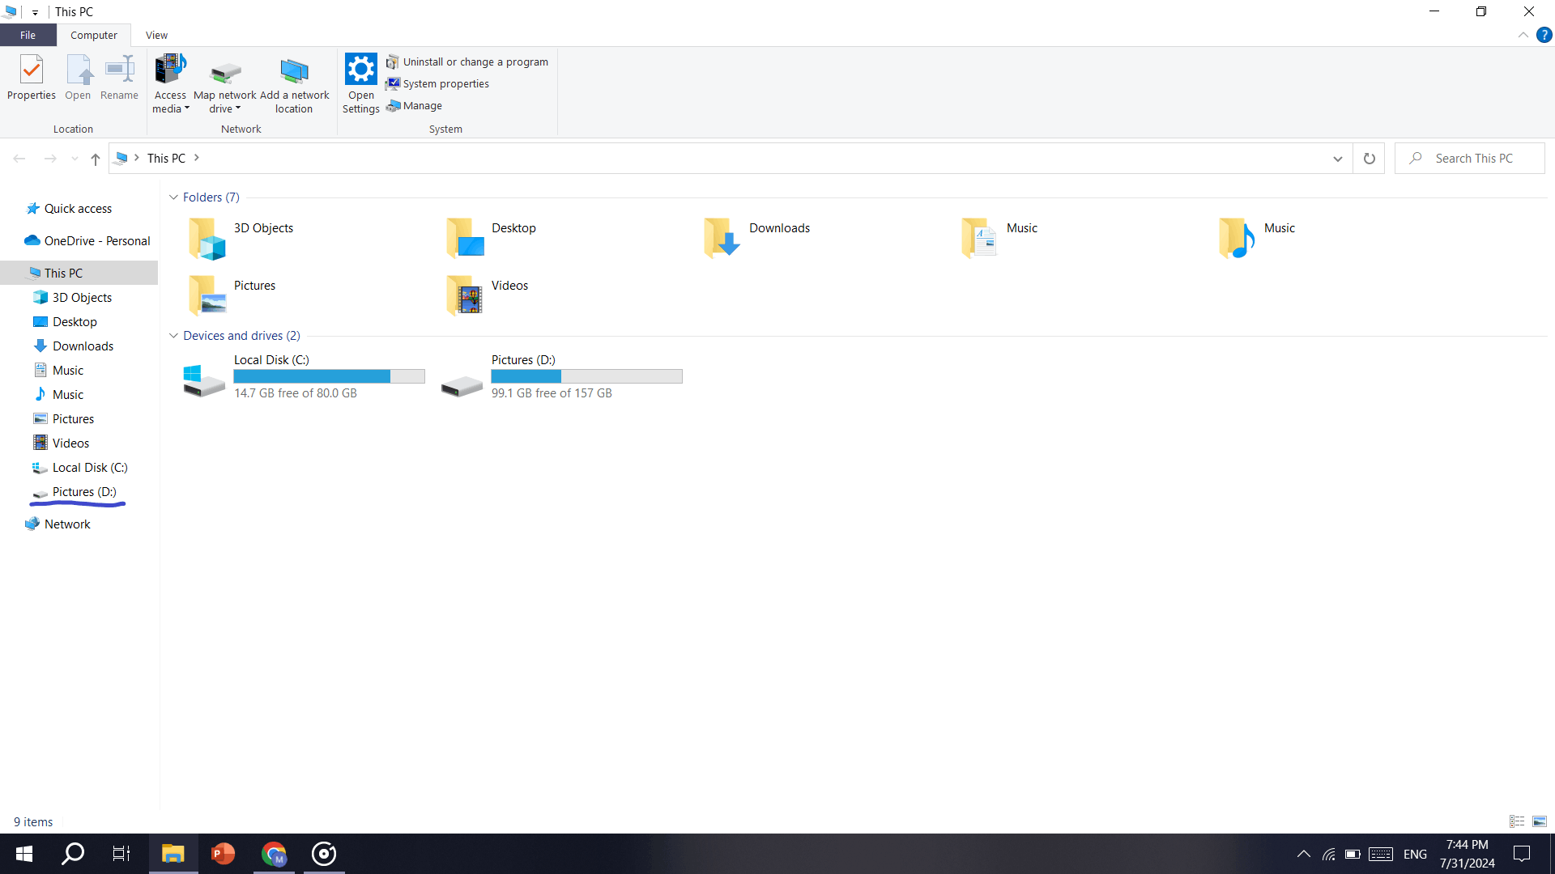Switch to the View ribbon tab
Viewport: 1555px width, 874px height.
[x=156, y=35]
